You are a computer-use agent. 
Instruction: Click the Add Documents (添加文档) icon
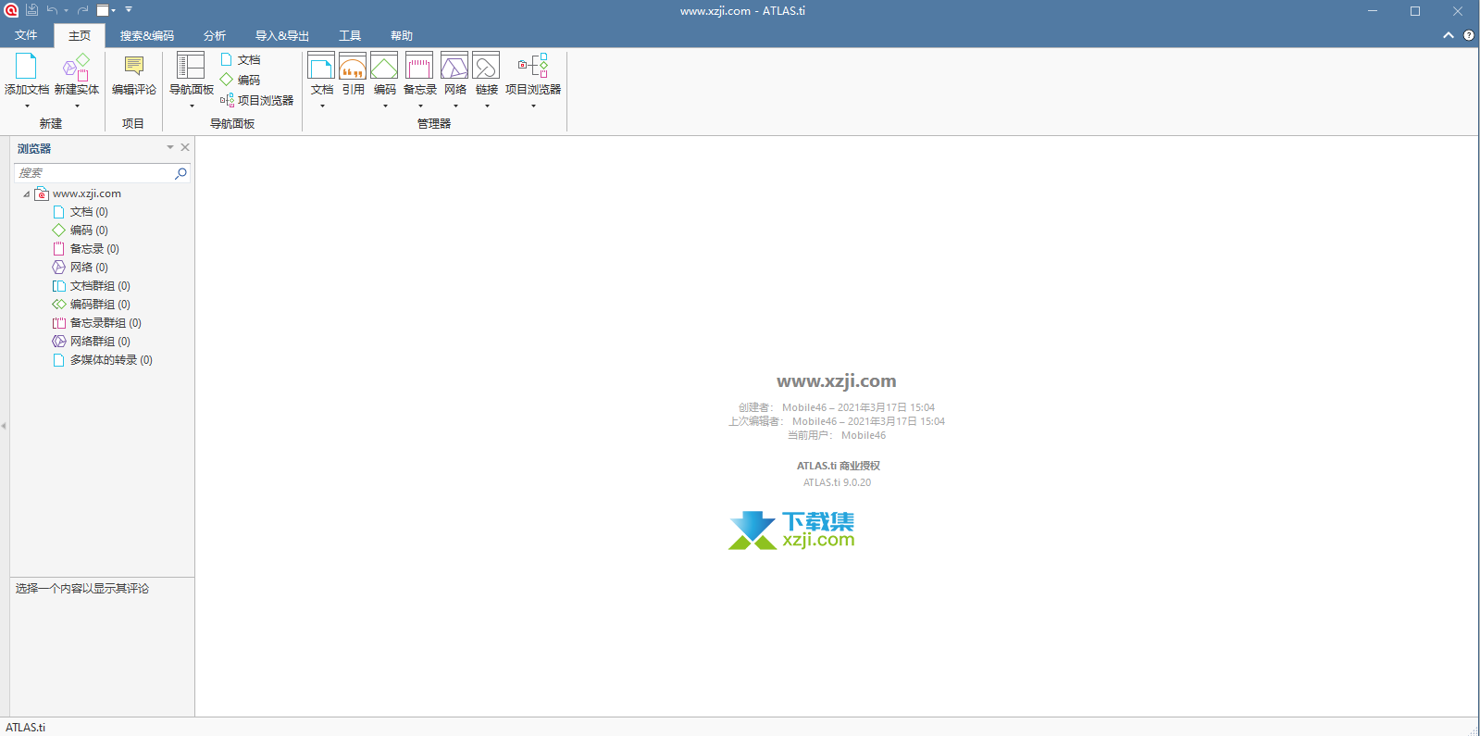(x=26, y=67)
